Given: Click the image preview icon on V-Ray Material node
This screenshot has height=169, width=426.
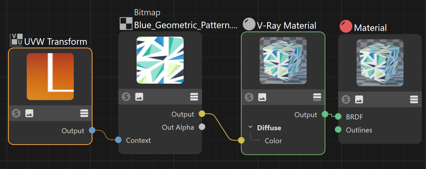Looking at the screenshot, I should (x=262, y=97).
